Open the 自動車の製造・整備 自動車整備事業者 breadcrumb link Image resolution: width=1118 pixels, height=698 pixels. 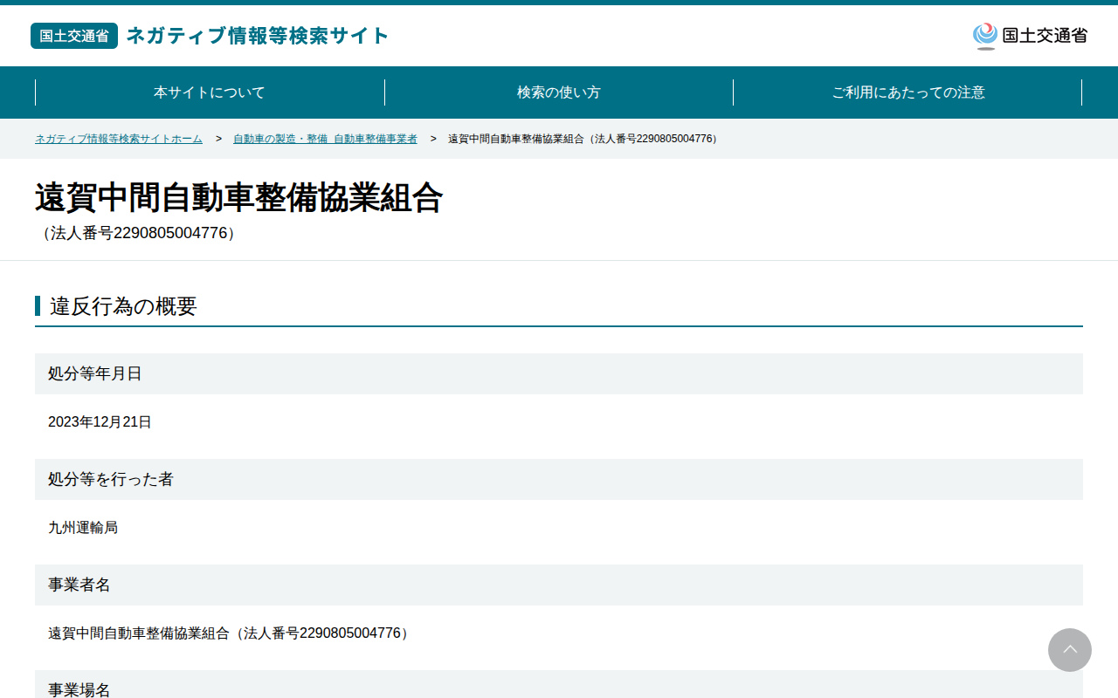coord(325,139)
